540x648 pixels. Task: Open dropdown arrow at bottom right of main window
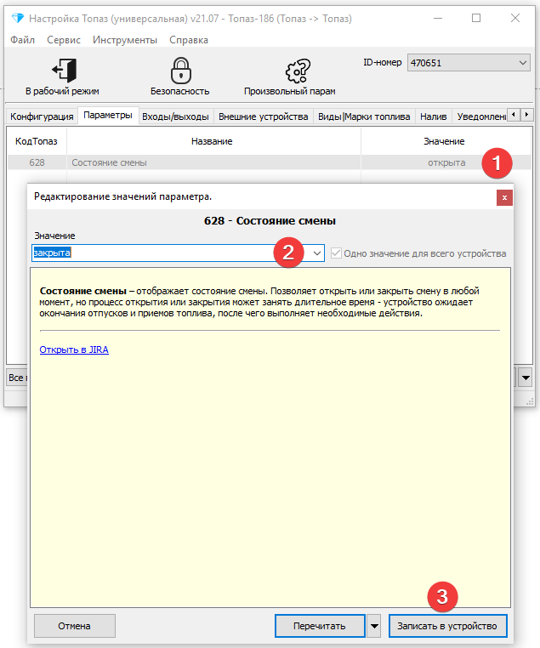coord(526,378)
